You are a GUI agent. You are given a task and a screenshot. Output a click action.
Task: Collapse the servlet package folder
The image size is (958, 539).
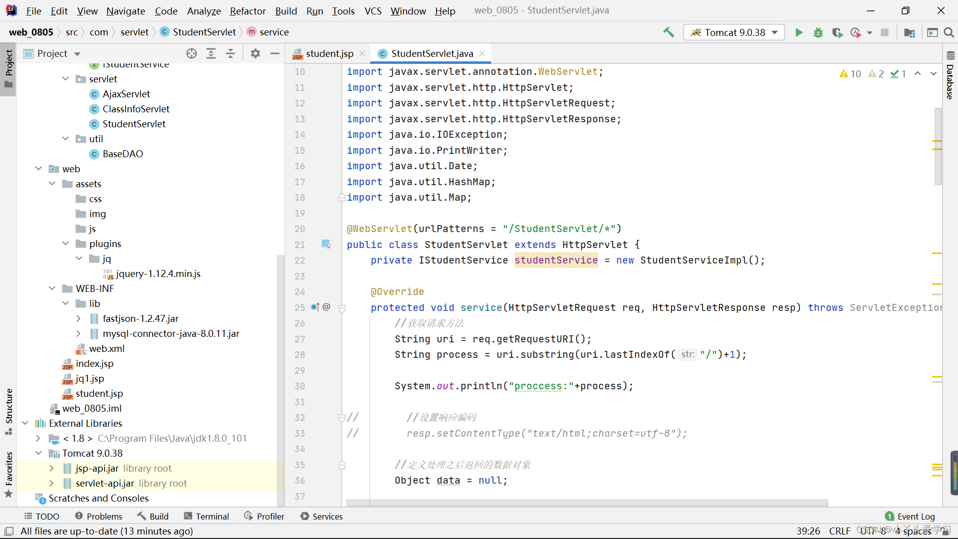65,79
